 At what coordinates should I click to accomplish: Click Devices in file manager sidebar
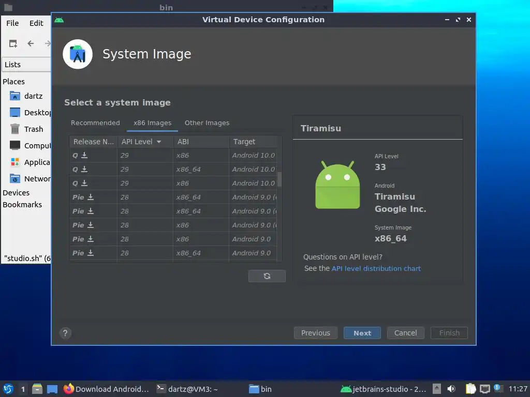[x=16, y=193]
